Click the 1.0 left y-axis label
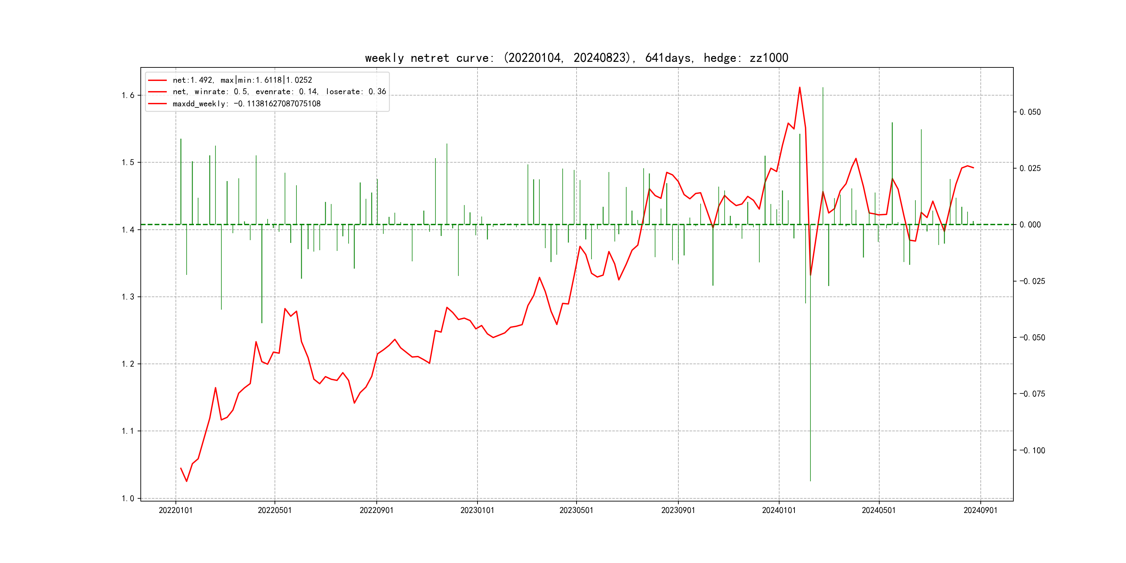Viewport: 1126px width, 563px height. [128, 498]
